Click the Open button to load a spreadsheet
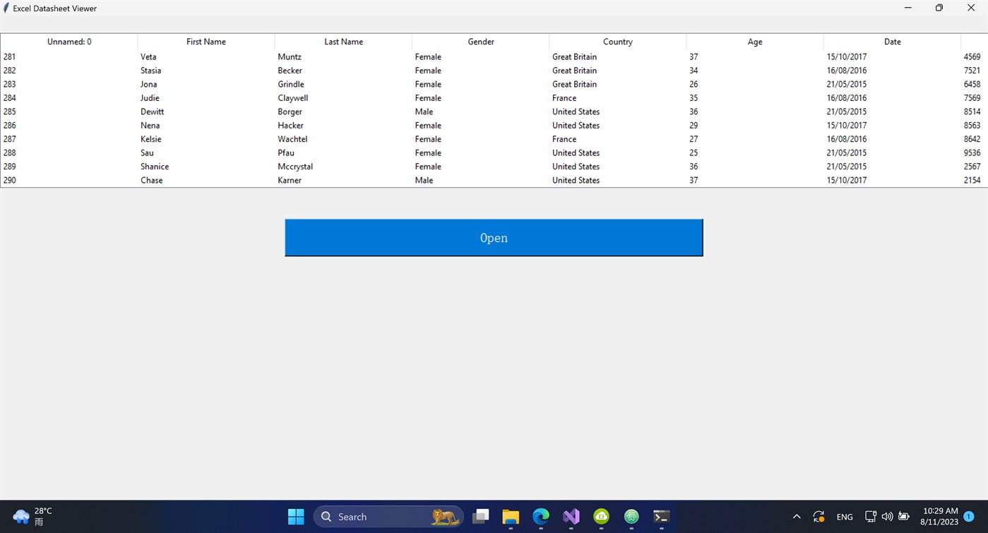 [493, 237]
